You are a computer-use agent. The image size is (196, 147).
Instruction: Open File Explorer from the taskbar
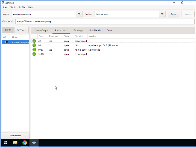15,143
